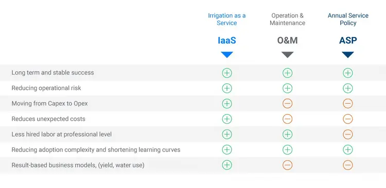Select the Irrigation as a Service column heading
The width and height of the screenshot is (386, 188).
pos(227,19)
